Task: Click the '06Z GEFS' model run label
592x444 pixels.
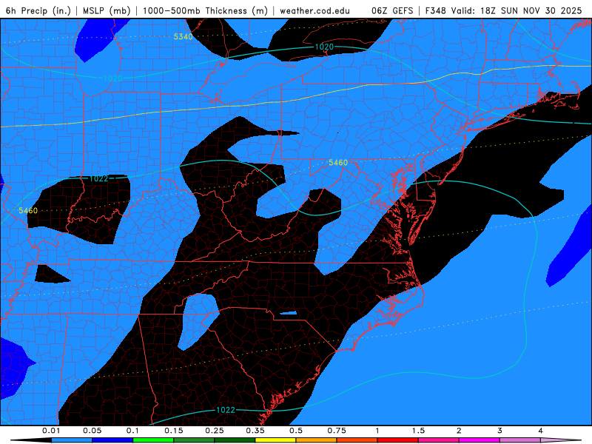Action: coord(392,10)
